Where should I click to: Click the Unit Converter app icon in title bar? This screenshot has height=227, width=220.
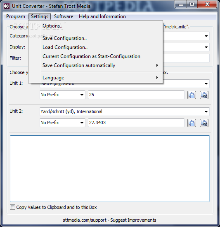(7, 6)
